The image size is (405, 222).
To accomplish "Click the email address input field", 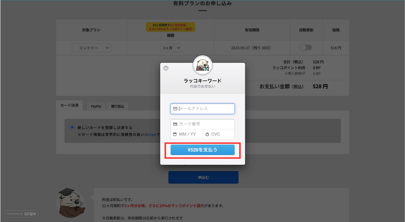I will (202, 108).
